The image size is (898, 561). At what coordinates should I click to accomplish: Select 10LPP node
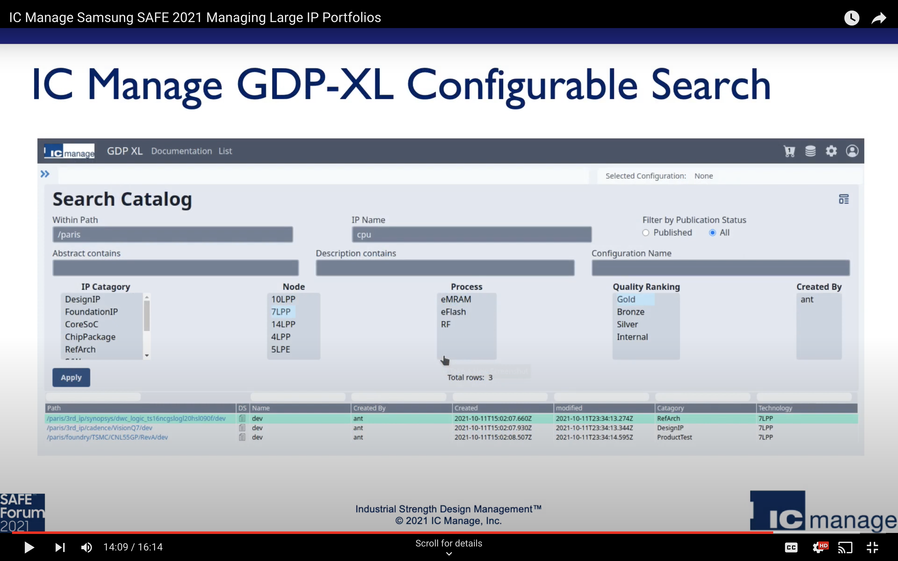[283, 300]
